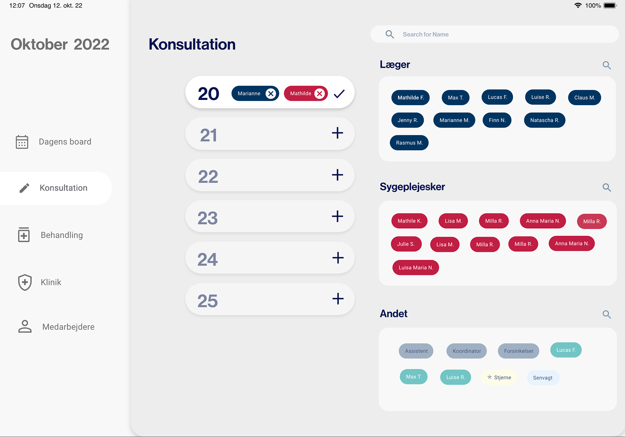Add staff to room 23
The image size is (625, 437).
(337, 217)
